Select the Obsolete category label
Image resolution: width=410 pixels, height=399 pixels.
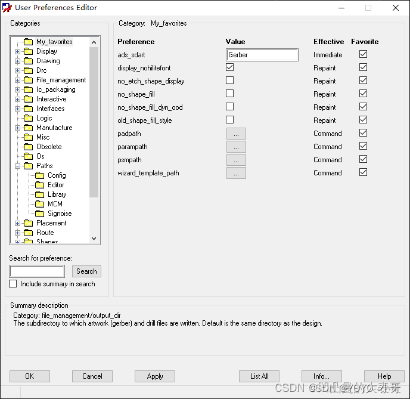49,147
